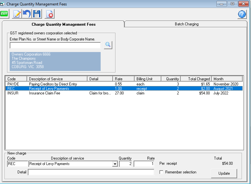The width and height of the screenshot is (251, 184).
Task: Click the new charge Code field showing REC
Action: point(17,164)
